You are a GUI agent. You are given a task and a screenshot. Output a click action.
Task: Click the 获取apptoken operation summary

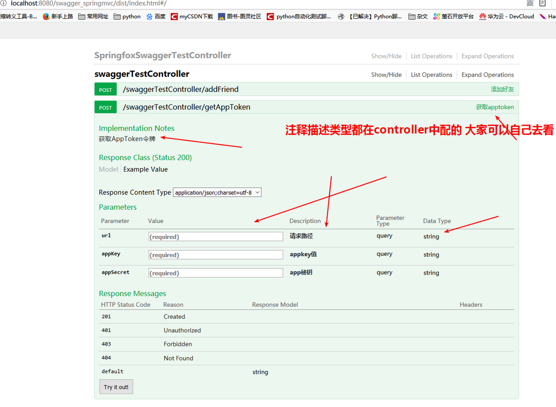[494, 107]
